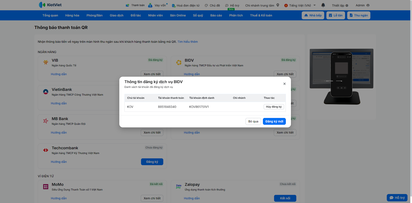This screenshot has height=203, width=412.
Task: Open the Giao dịch menu
Action: pyautogui.click(x=117, y=15)
